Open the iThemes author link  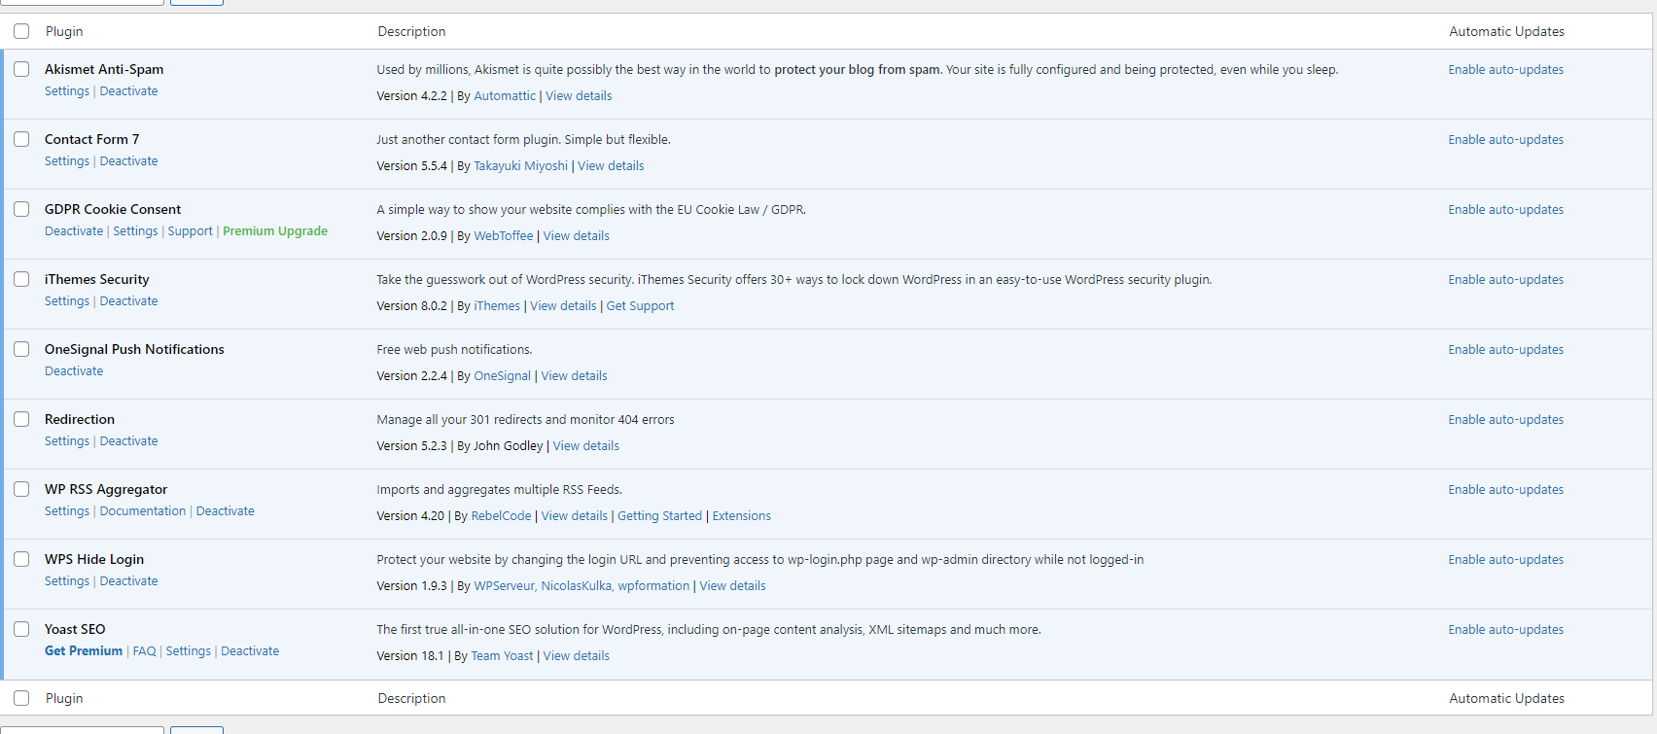(x=497, y=306)
